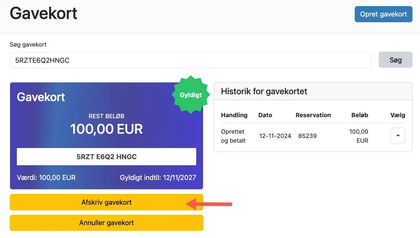Click the Opret gavekort button
Image resolution: width=420 pixels, height=238 pixels.
383,14
